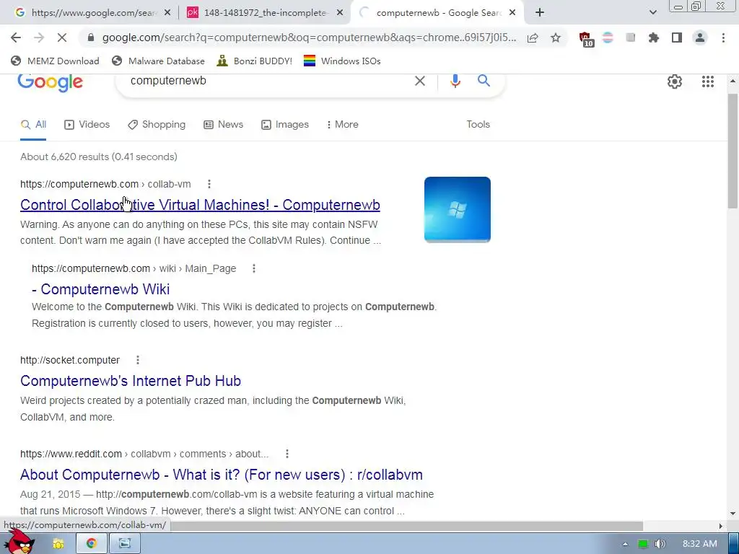Bookmark this page with star icon

[x=556, y=38]
